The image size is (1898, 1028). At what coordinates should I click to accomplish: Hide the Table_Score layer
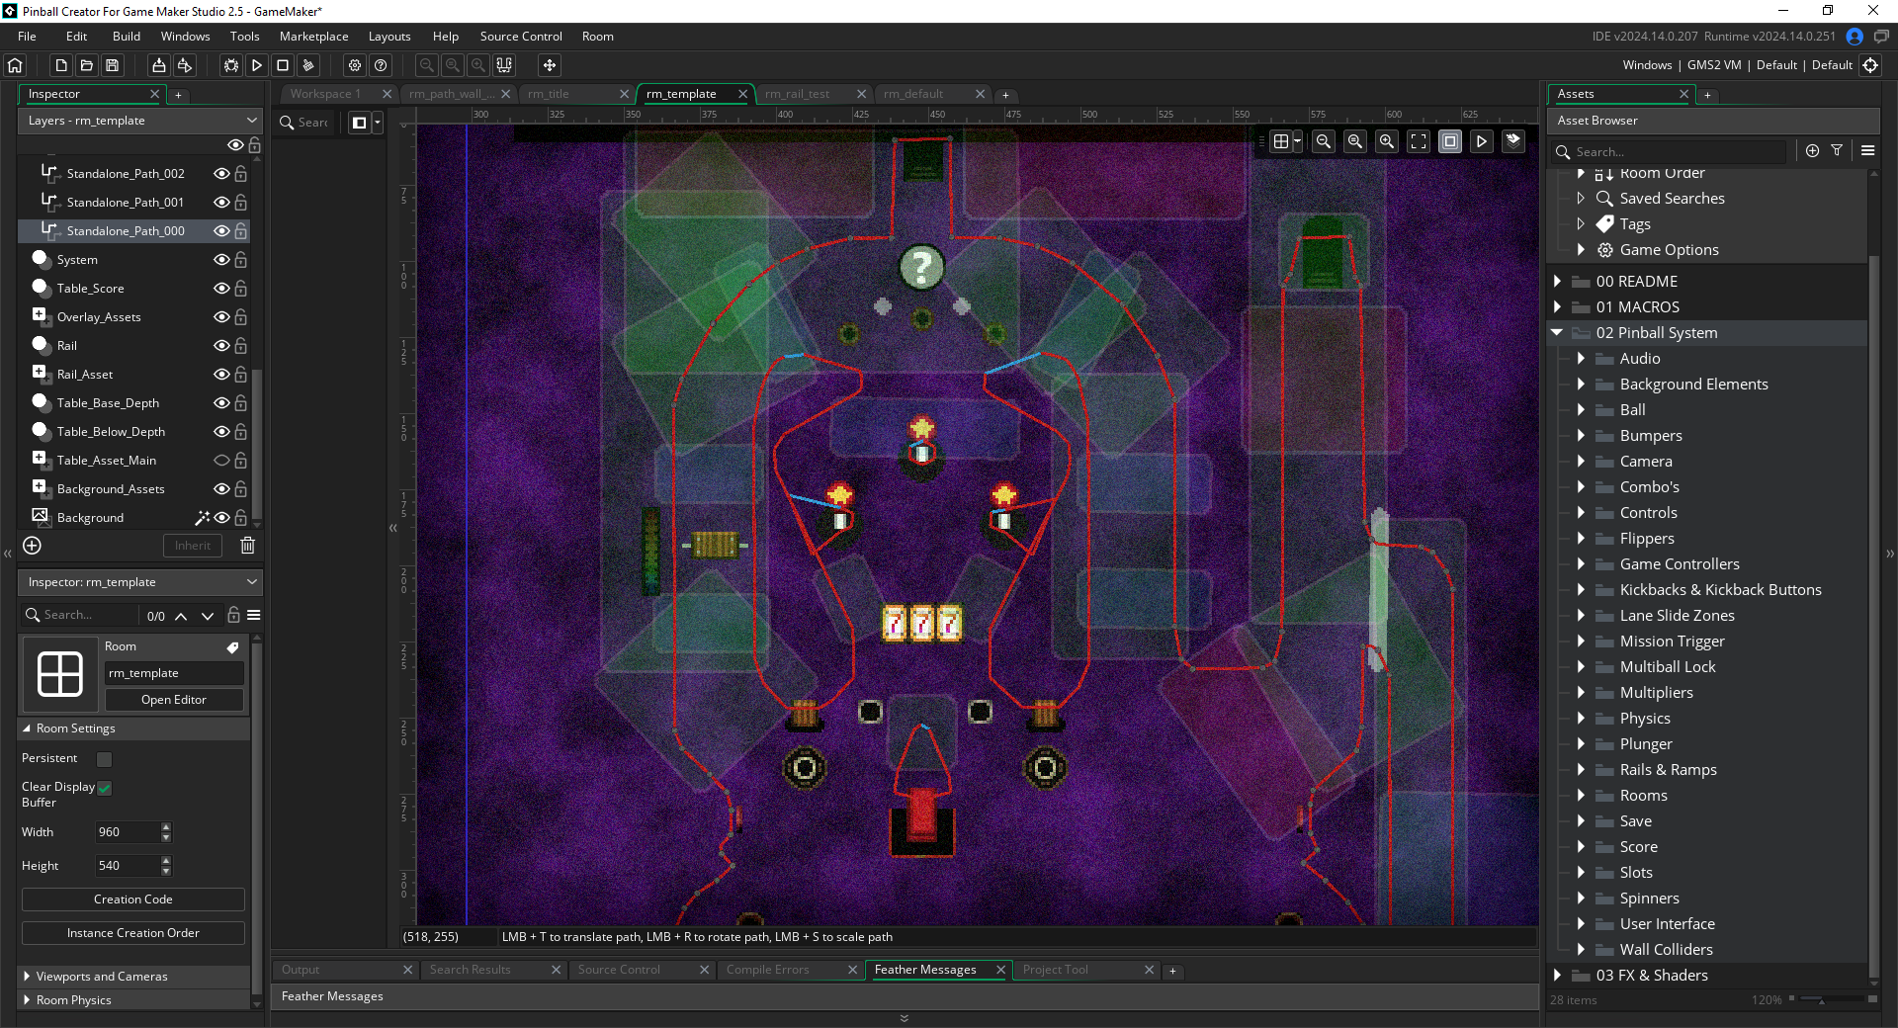click(x=221, y=289)
